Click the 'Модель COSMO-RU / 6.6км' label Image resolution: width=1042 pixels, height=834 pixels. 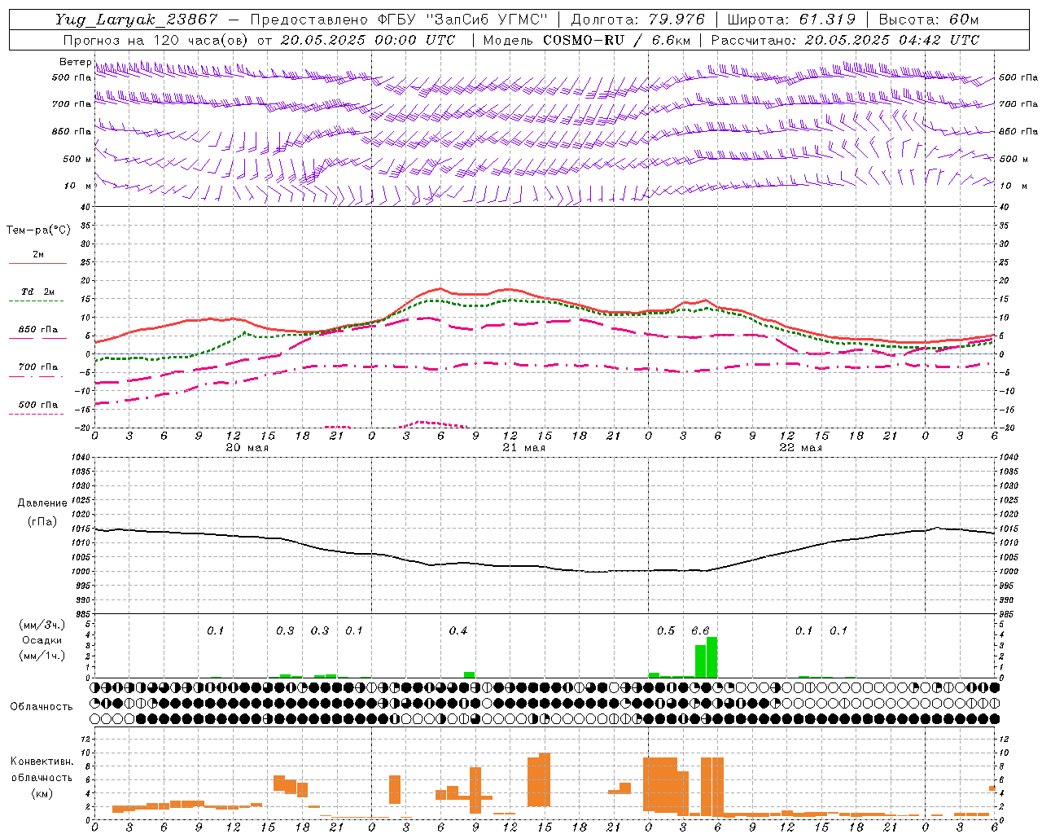587,40
